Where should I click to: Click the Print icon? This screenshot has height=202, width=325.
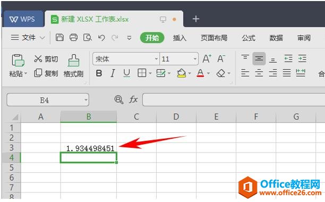73,38
